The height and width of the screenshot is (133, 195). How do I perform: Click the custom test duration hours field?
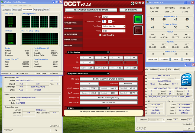click(x=104, y=21)
